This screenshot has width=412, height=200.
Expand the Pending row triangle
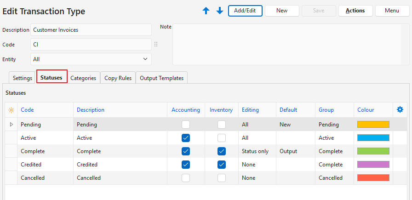point(11,125)
